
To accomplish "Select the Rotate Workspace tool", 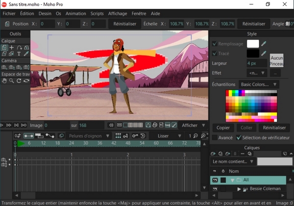I will [19, 81].
